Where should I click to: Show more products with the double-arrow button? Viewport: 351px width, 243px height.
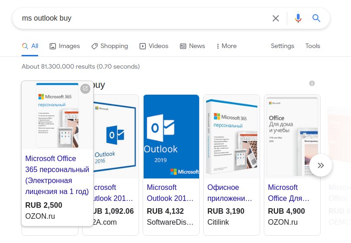pyautogui.click(x=321, y=165)
